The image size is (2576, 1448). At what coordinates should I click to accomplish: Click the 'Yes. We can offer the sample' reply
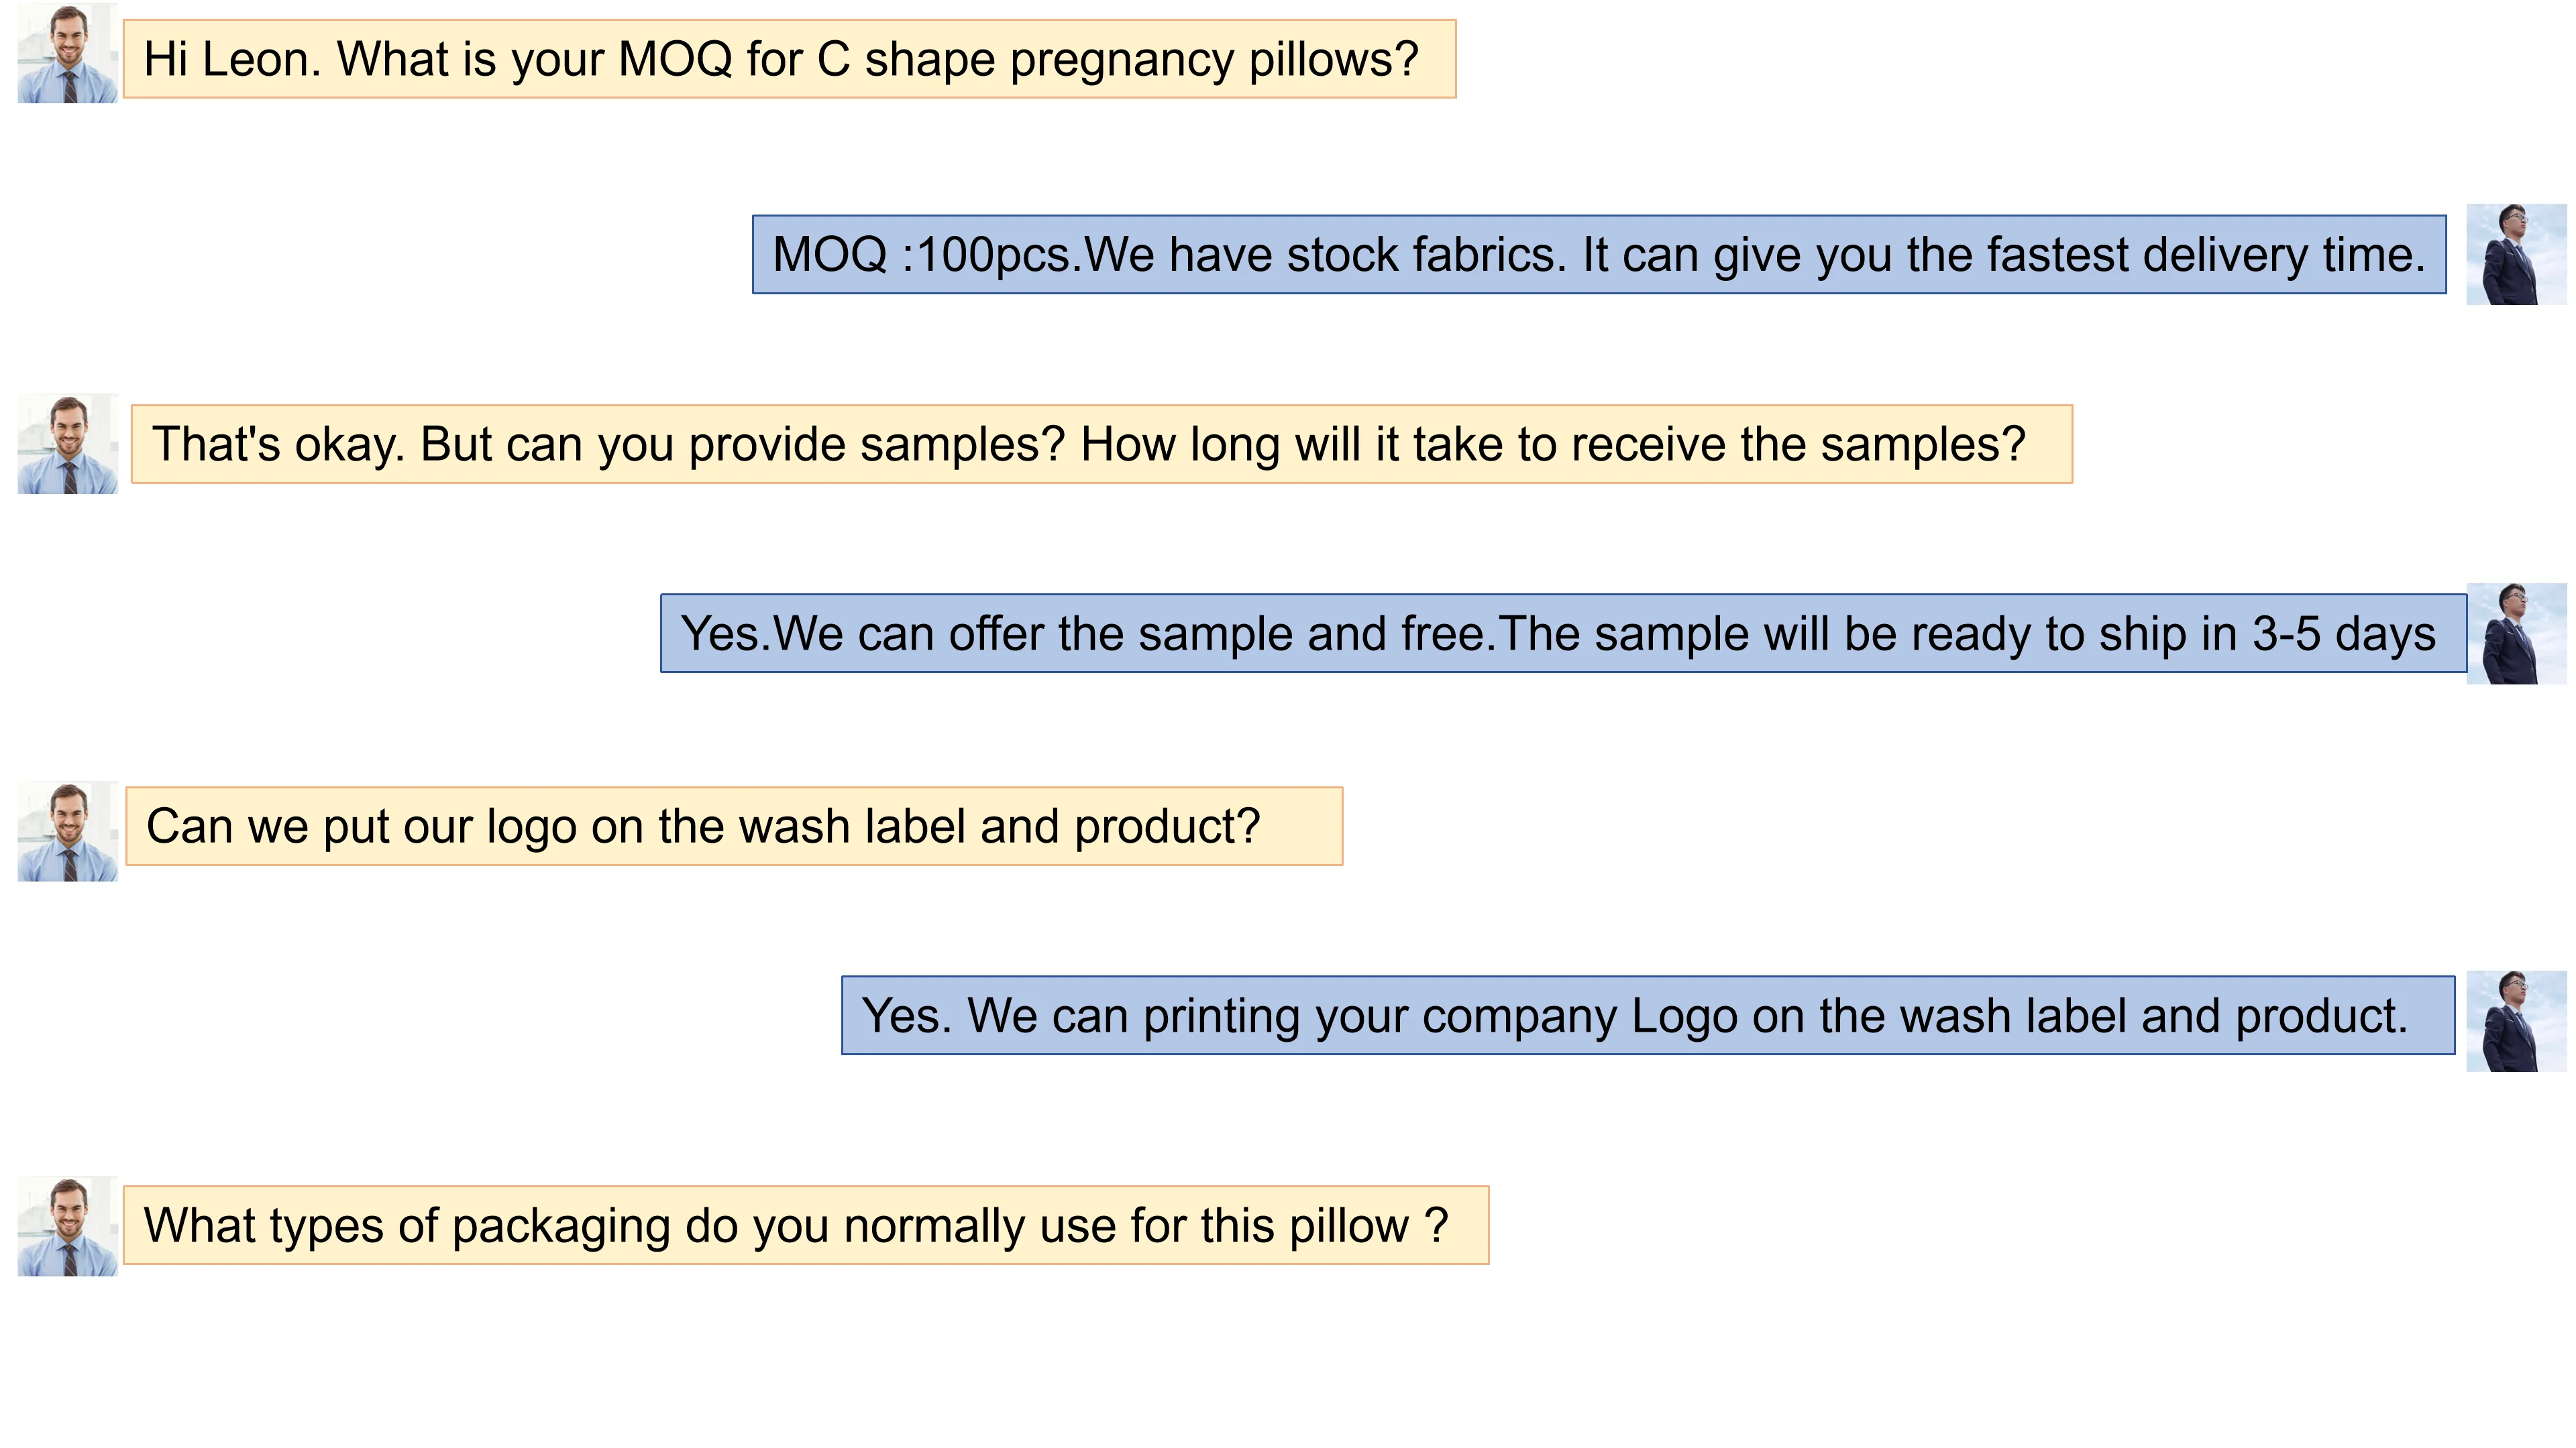[x=1562, y=633]
